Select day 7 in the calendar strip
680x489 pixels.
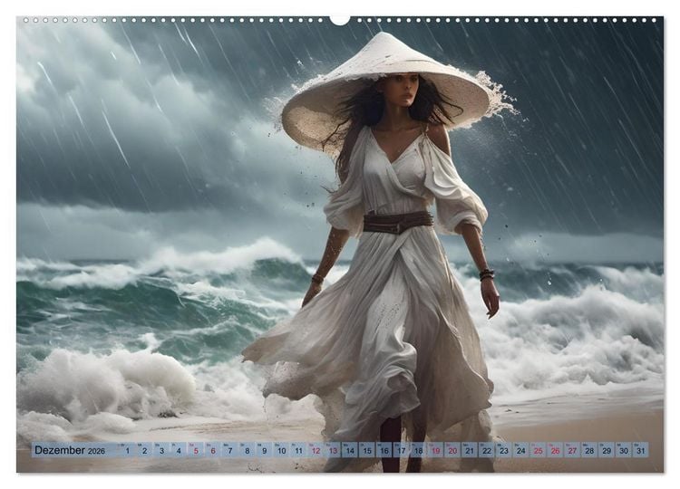coord(230,449)
